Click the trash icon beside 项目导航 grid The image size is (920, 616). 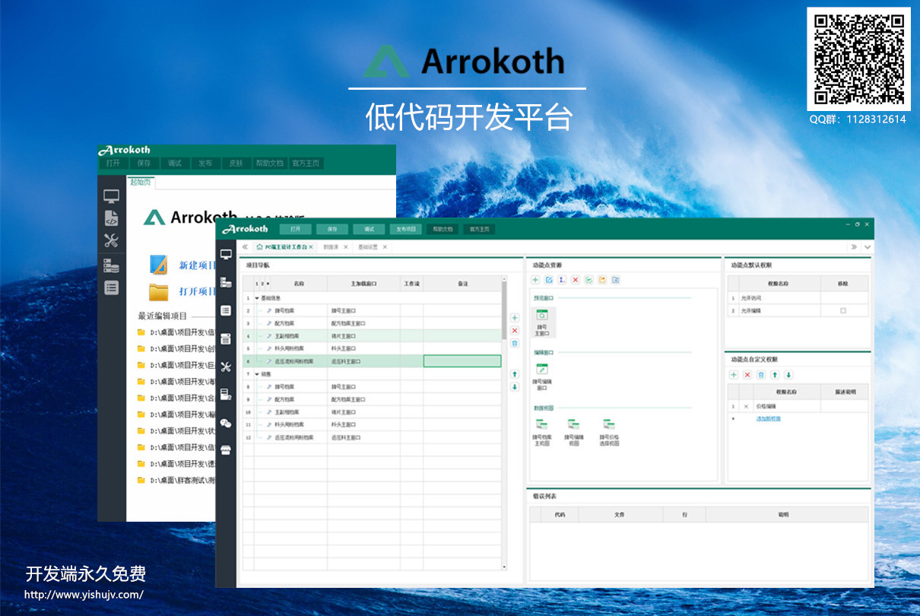(515, 344)
